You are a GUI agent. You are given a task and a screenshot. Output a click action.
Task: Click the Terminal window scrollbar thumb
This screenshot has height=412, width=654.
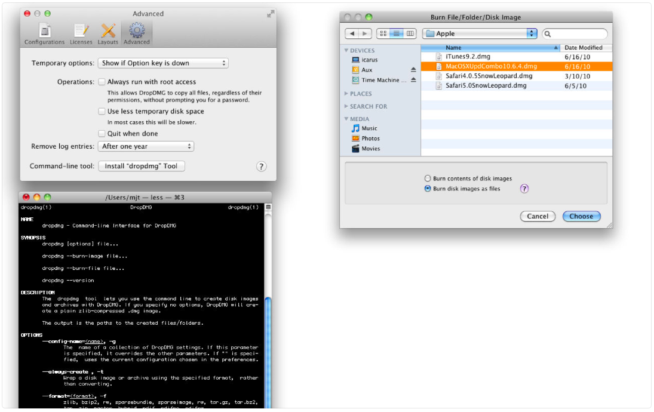click(268, 352)
